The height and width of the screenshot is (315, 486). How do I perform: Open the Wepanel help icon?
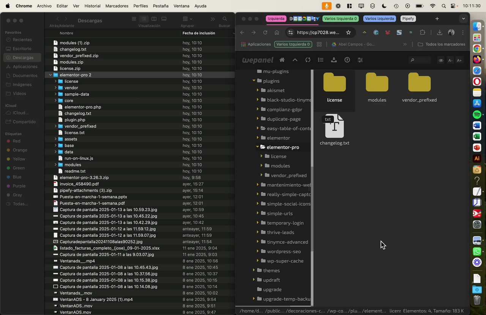click(x=347, y=60)
